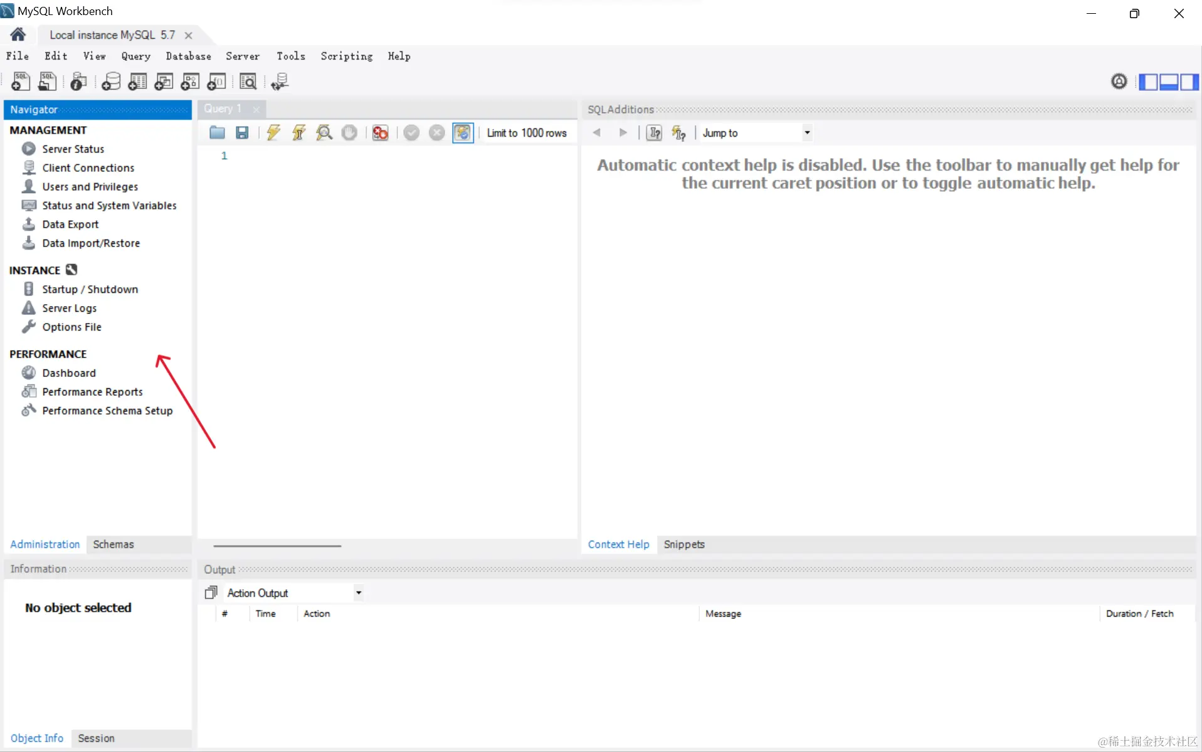The image size is (1202, 752).
Task: Create a new SQL tab from toolbar
Action: [20, 82]
